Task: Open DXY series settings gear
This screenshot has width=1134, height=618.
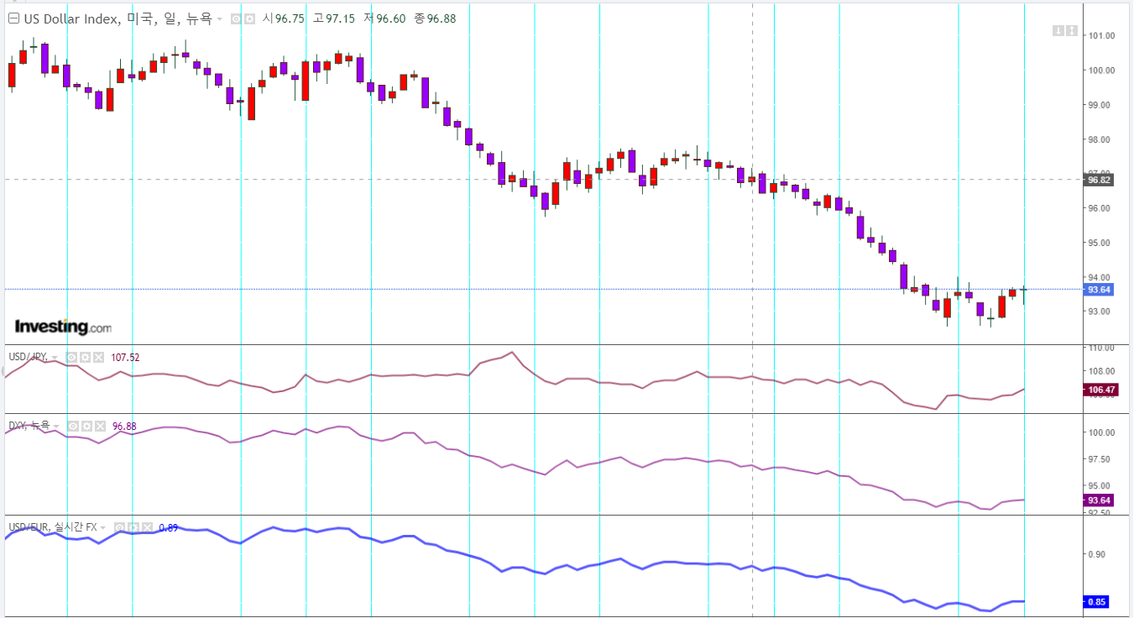Action: (x=85, y=426)
